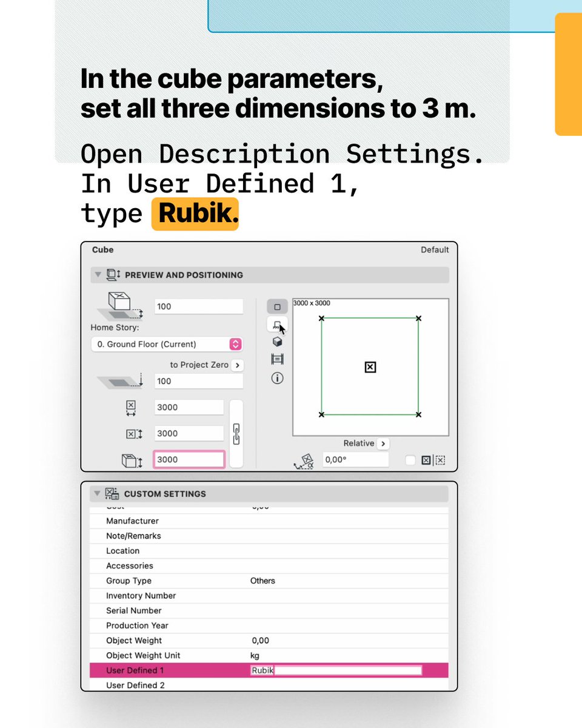Click Default at the top of the dialog
Image resolution: width=582 pixels, height=728 pixels.
[435, 249]
